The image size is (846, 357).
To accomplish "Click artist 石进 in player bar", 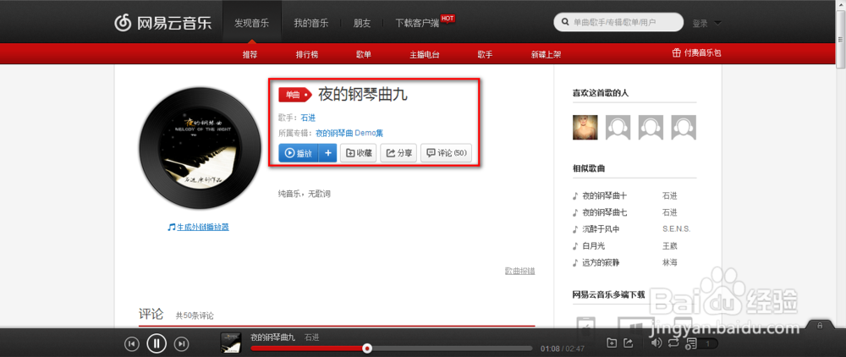I will coord(312,337).
